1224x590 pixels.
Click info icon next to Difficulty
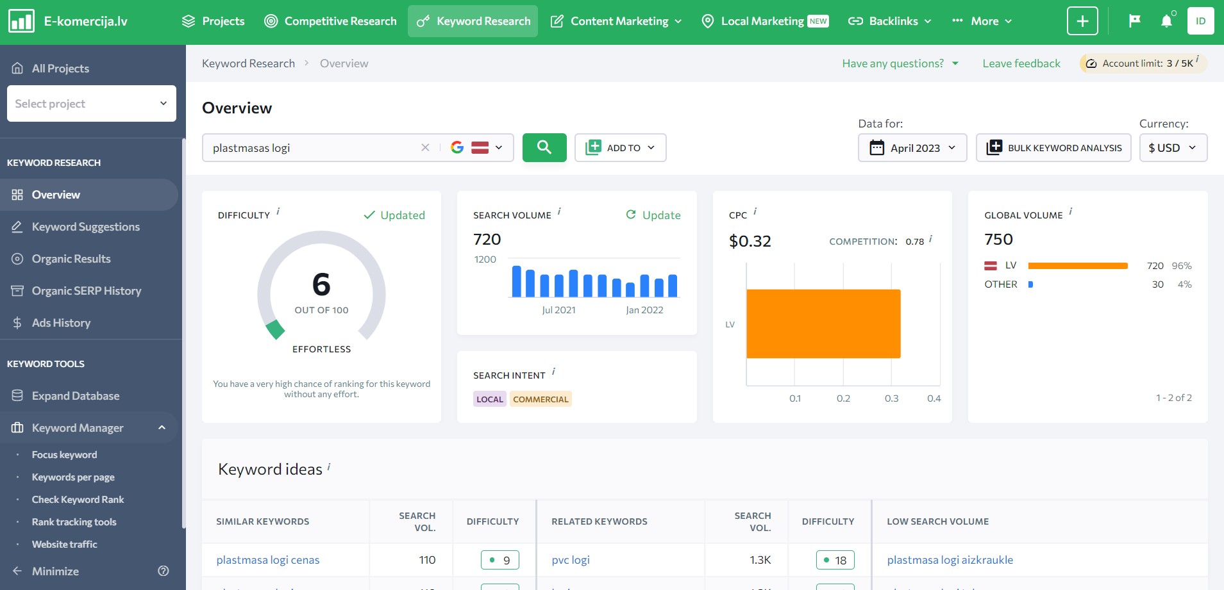pyautogui.click(x=278, y=211)
